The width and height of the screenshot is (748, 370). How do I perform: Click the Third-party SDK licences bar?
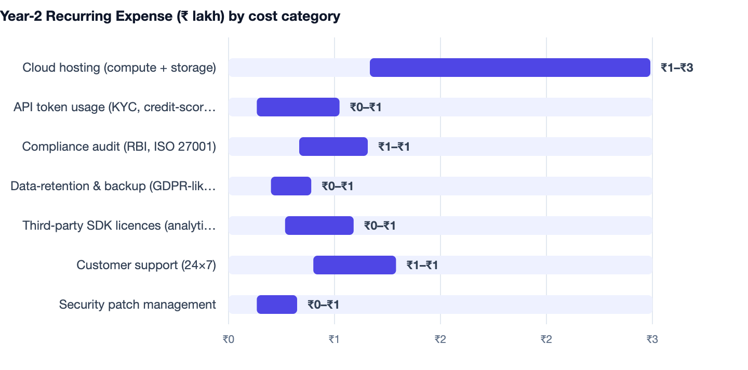coord(319,226)
